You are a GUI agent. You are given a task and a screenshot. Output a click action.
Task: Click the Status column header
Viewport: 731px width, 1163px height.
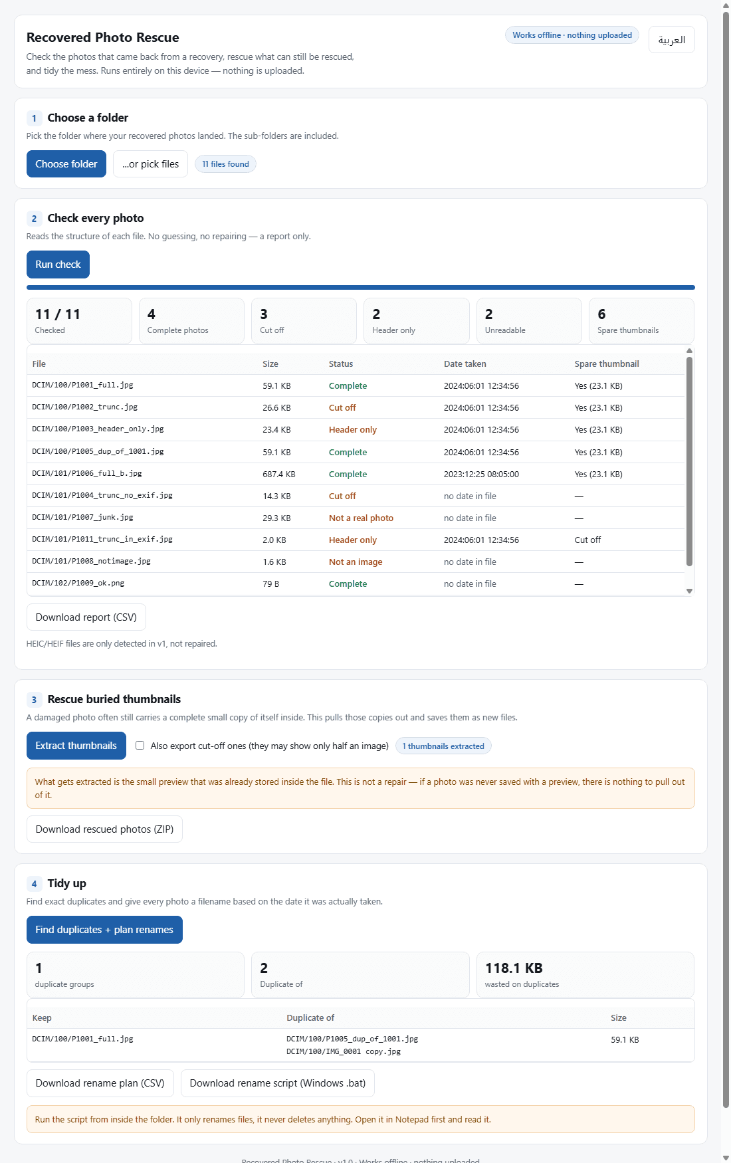point(341,364)
